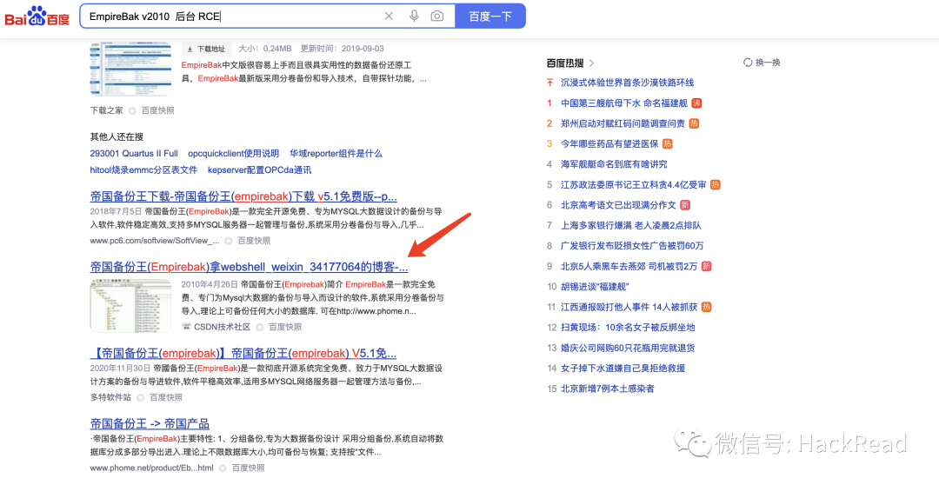This screenshot has height=485, width=939.
Task: Expand the 百度热搜 header chevron
Action: [592, 63]
